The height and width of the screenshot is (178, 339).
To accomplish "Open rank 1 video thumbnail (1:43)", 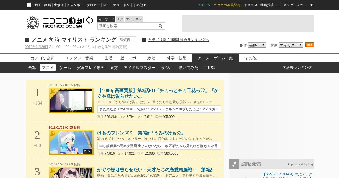I will (x=71, y=100).
